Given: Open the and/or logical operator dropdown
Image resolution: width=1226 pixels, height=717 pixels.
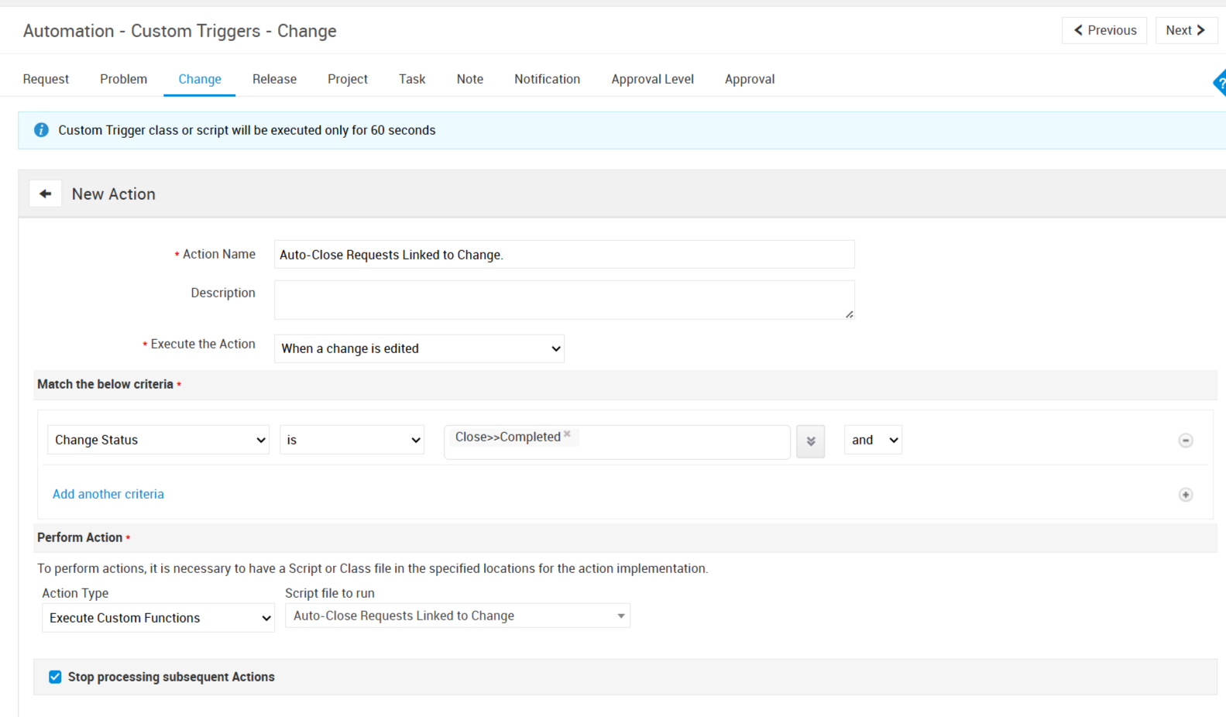Looking at the screenshot, I should tap(873, 440).
